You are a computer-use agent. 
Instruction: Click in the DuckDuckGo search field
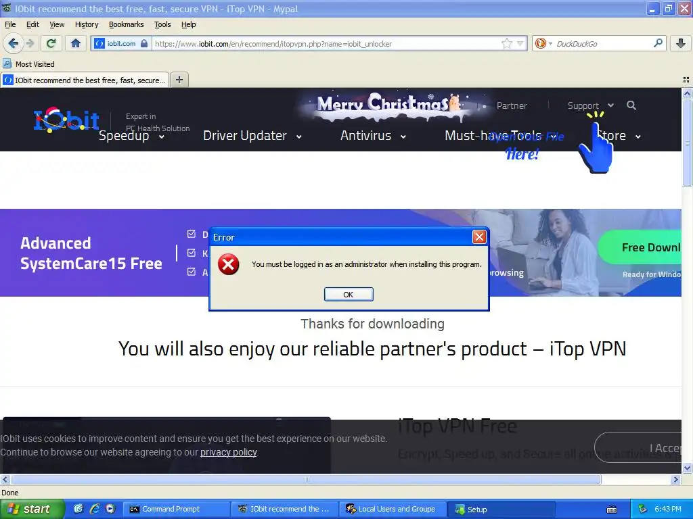603,43
